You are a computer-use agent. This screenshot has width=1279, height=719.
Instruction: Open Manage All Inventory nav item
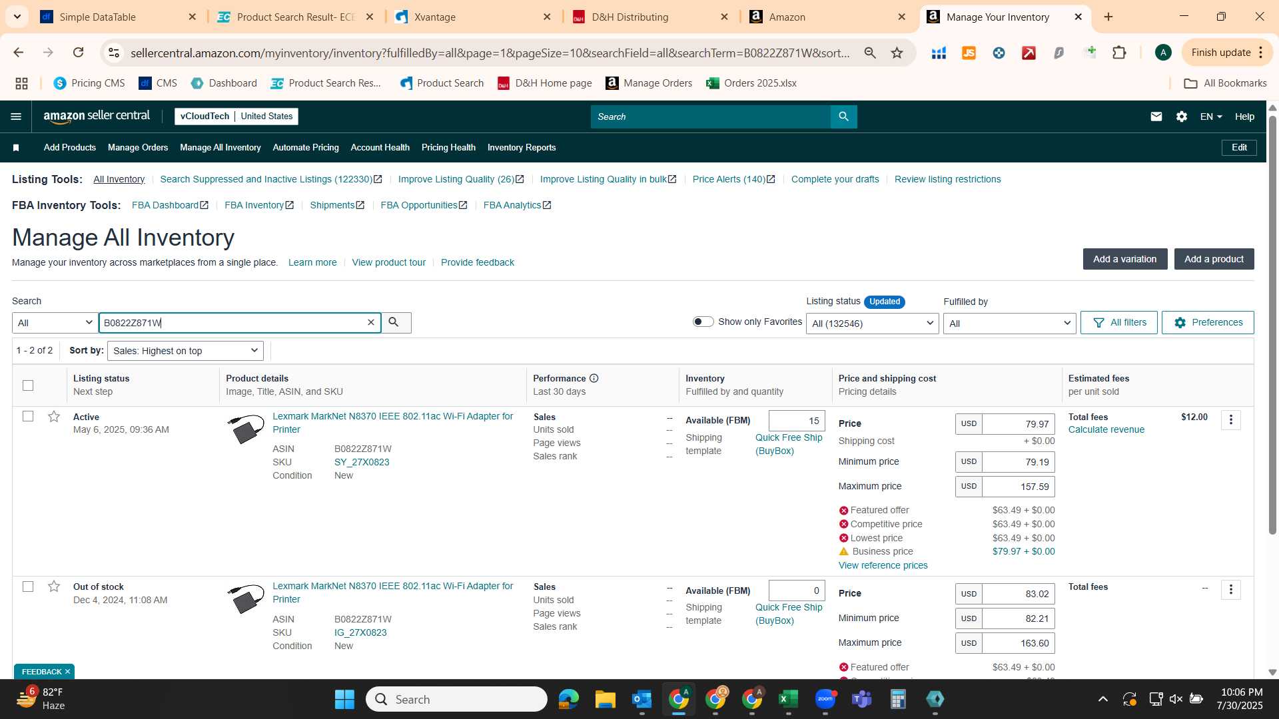220,148
